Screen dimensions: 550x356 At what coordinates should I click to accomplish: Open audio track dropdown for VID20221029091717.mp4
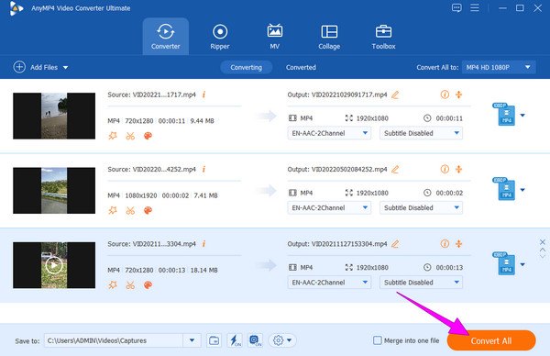point(329,133)
